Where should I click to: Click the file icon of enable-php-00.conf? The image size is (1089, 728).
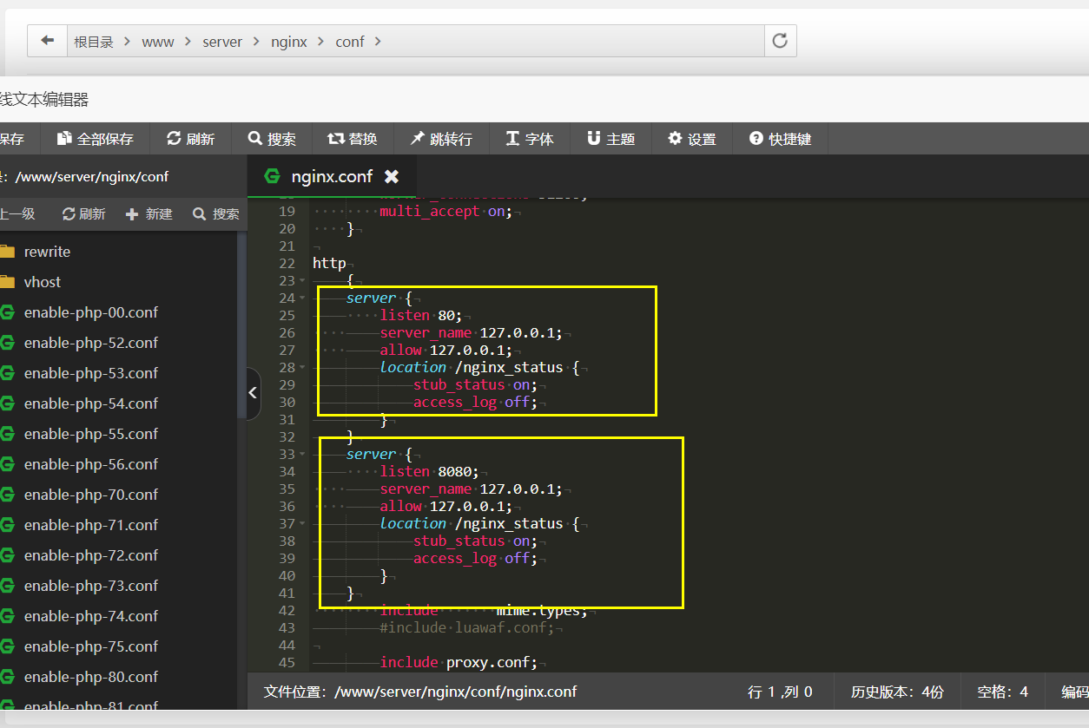8,312
